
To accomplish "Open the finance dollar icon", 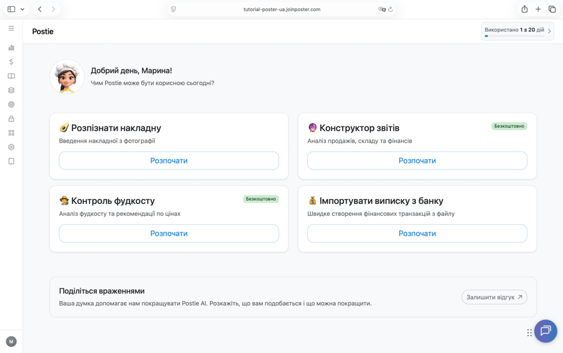I will [11, 62].
